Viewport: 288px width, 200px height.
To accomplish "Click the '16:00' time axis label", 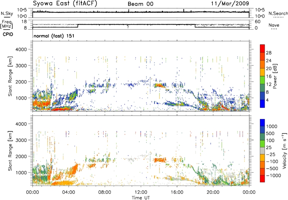I will (x=177, y=192).
